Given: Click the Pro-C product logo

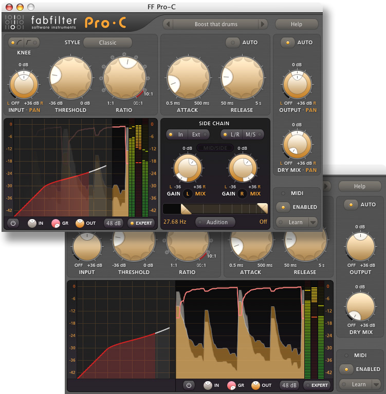Looking at the screenshot, I should pyautogui.click(x=105, y=23).
